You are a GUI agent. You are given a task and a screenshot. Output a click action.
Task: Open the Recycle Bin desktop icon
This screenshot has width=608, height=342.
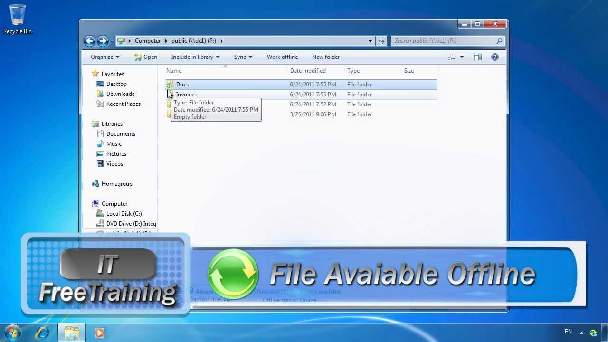pyautogui.click(x=18, y=19)
